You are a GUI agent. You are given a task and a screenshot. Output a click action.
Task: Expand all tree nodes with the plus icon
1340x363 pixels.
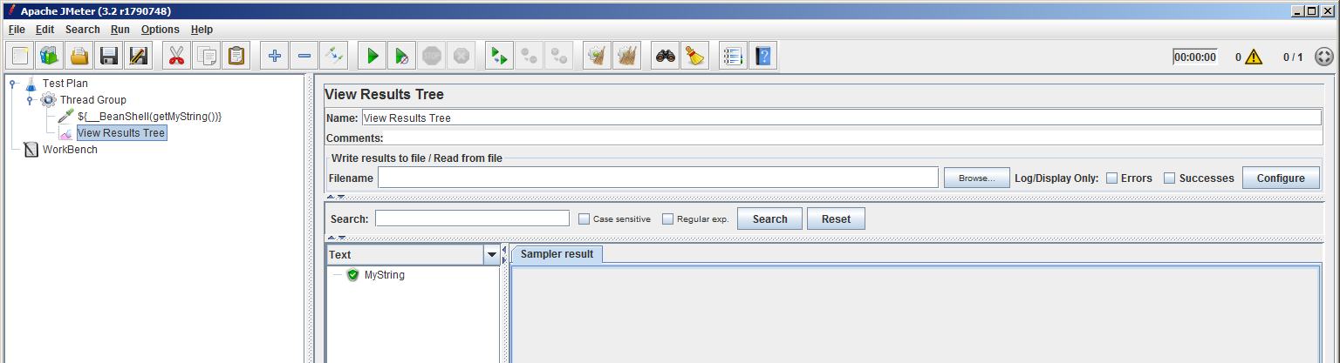tap(275, 57)
